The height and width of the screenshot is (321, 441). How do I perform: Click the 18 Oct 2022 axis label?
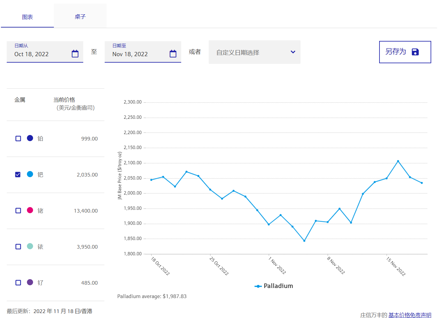click(x=160, y=266)
